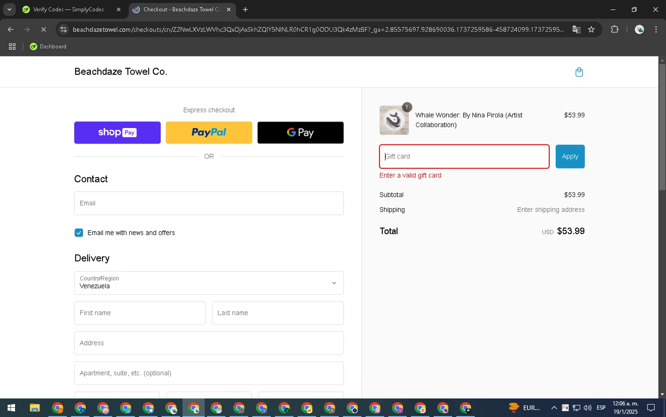Open File Explorer from the taskbar
This screenshot has height=417, width=666.
point(35,408)
